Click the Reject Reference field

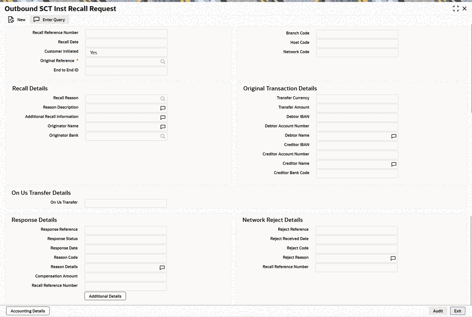pyautogui.click(x=356, y=230)
